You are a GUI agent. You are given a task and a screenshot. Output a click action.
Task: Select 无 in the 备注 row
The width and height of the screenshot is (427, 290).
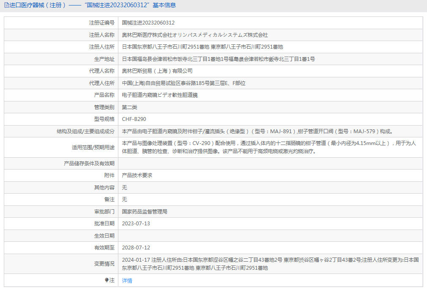pyautogui.click(x=124, y=200)
